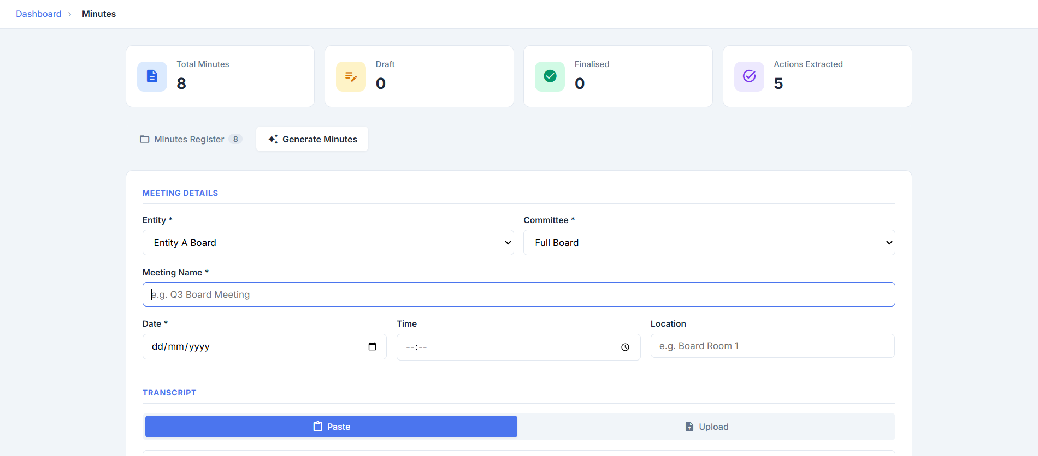The height and width of the screenshot is (456, 1038).
Task: Choose the Paste transcript option
Action: pyautogui.click(x=331, y=427)
